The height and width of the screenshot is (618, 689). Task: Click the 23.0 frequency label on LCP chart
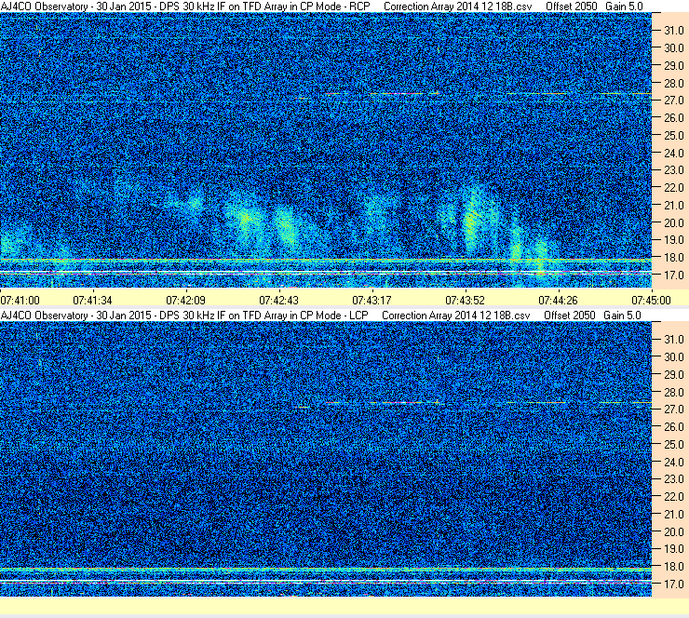pos(673,479)
